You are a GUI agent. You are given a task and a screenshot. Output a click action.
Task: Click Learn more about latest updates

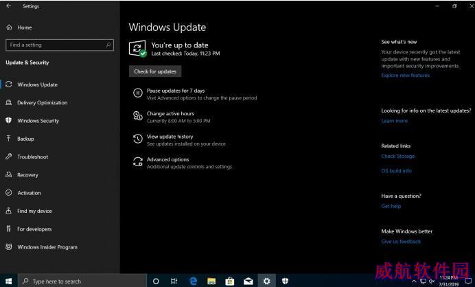pos(395,121)
